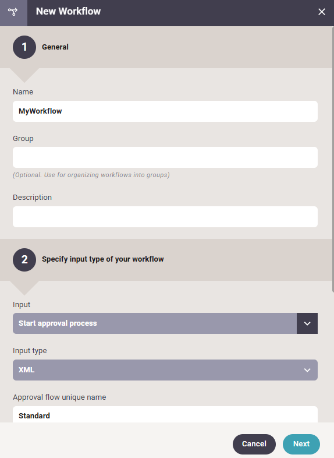Click the Description text field

tap(165, 217)
